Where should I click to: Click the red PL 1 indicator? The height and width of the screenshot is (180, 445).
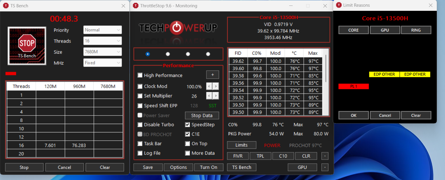point(353,86)
